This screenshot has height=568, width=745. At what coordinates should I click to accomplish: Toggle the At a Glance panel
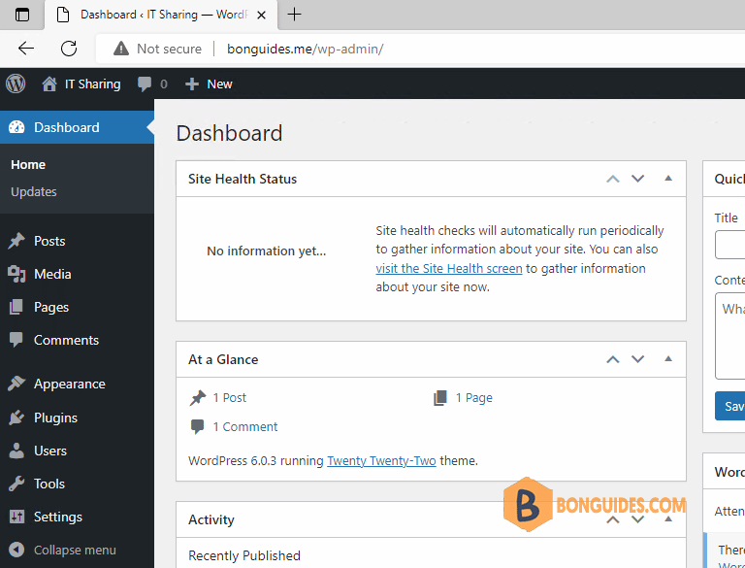(x=668, y=359)
